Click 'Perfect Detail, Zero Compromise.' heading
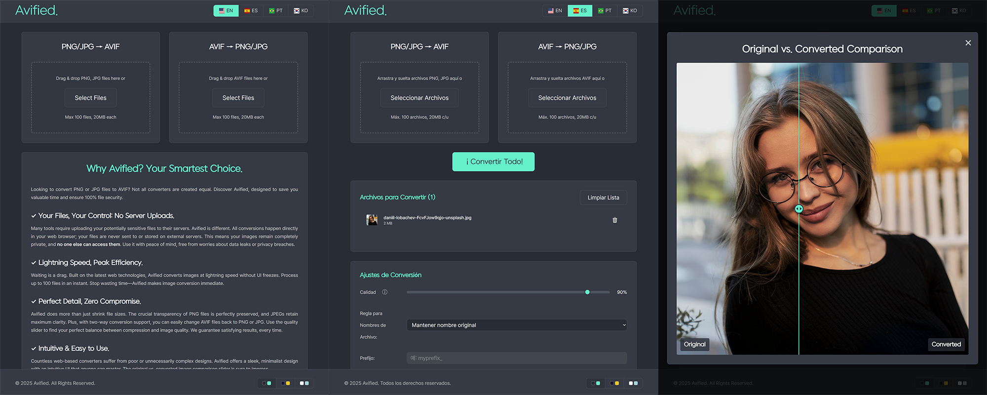This screenshot has width=987, height=395. click(89, 301)
